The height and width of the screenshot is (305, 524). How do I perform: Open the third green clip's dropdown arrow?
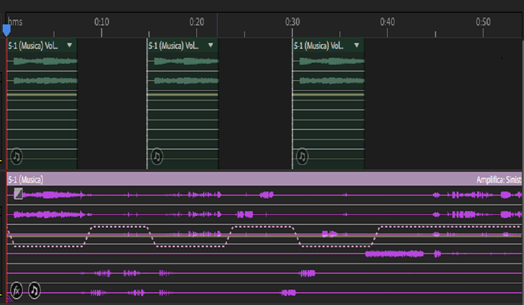(356, 46)
